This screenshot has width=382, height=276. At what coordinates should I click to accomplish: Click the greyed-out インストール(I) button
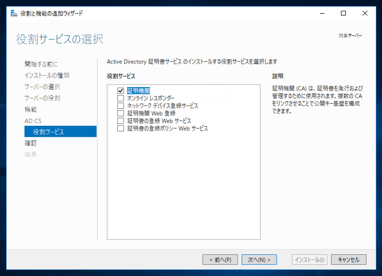click(x=310, y=260)
